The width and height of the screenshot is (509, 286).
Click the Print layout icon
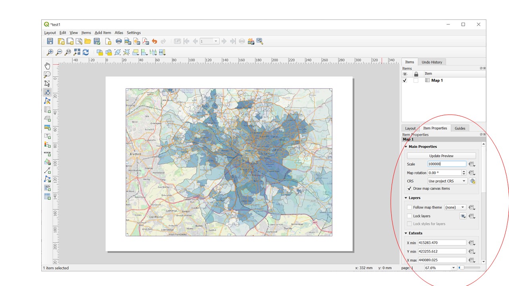pos(119,41)
